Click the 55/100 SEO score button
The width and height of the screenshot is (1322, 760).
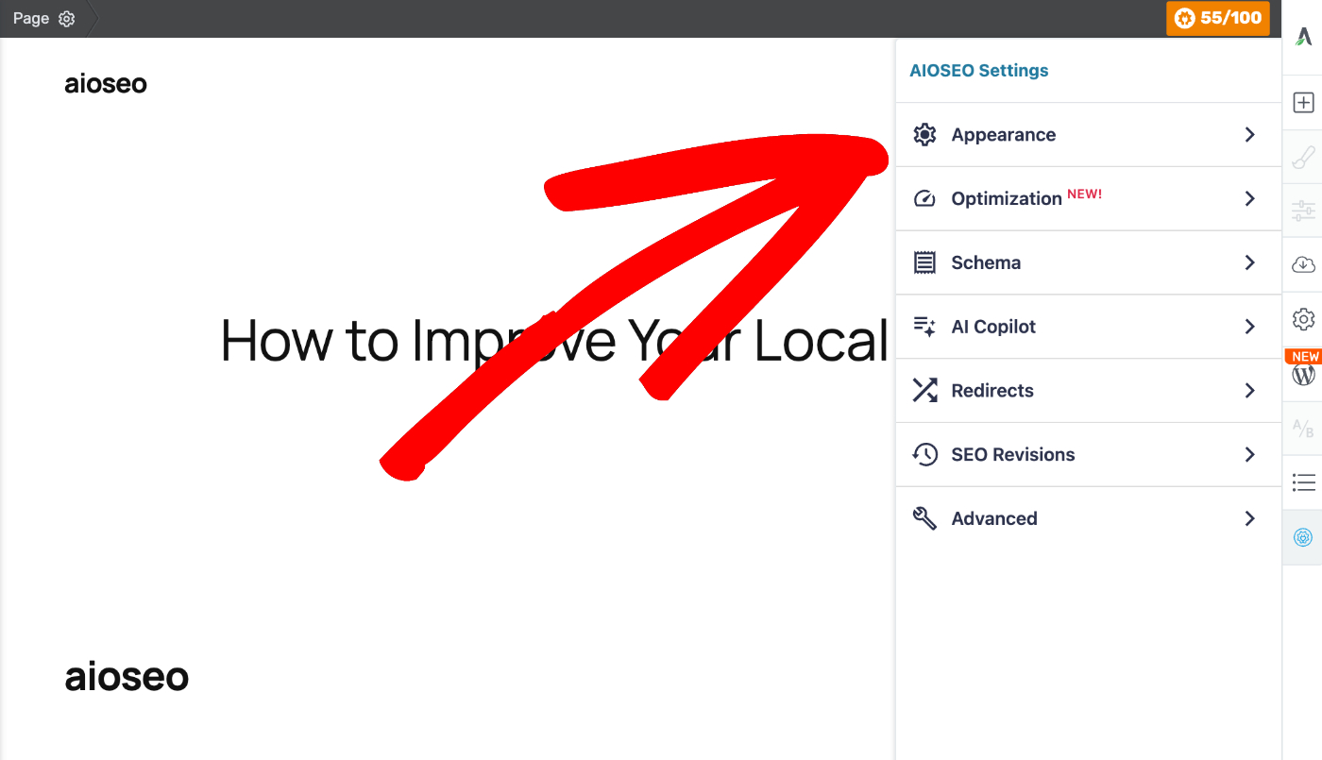coord(1218,18)
